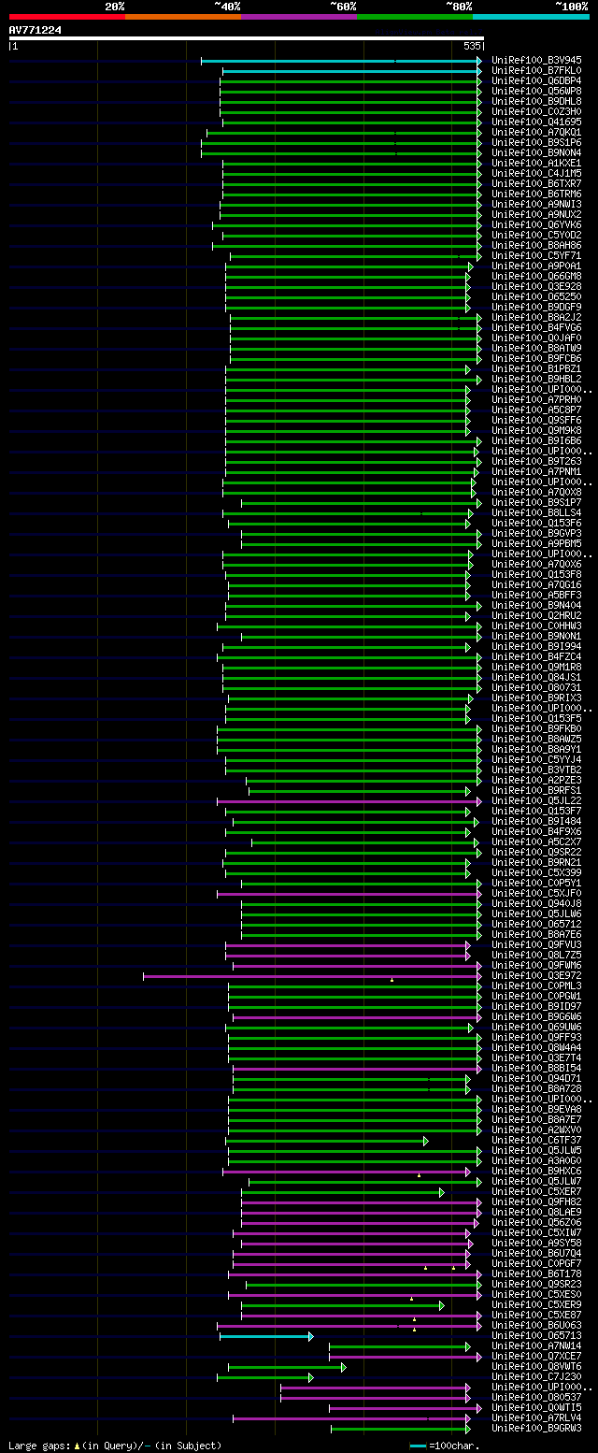Select the UniRef100_A1KXE1 label

tap(536, 163)
